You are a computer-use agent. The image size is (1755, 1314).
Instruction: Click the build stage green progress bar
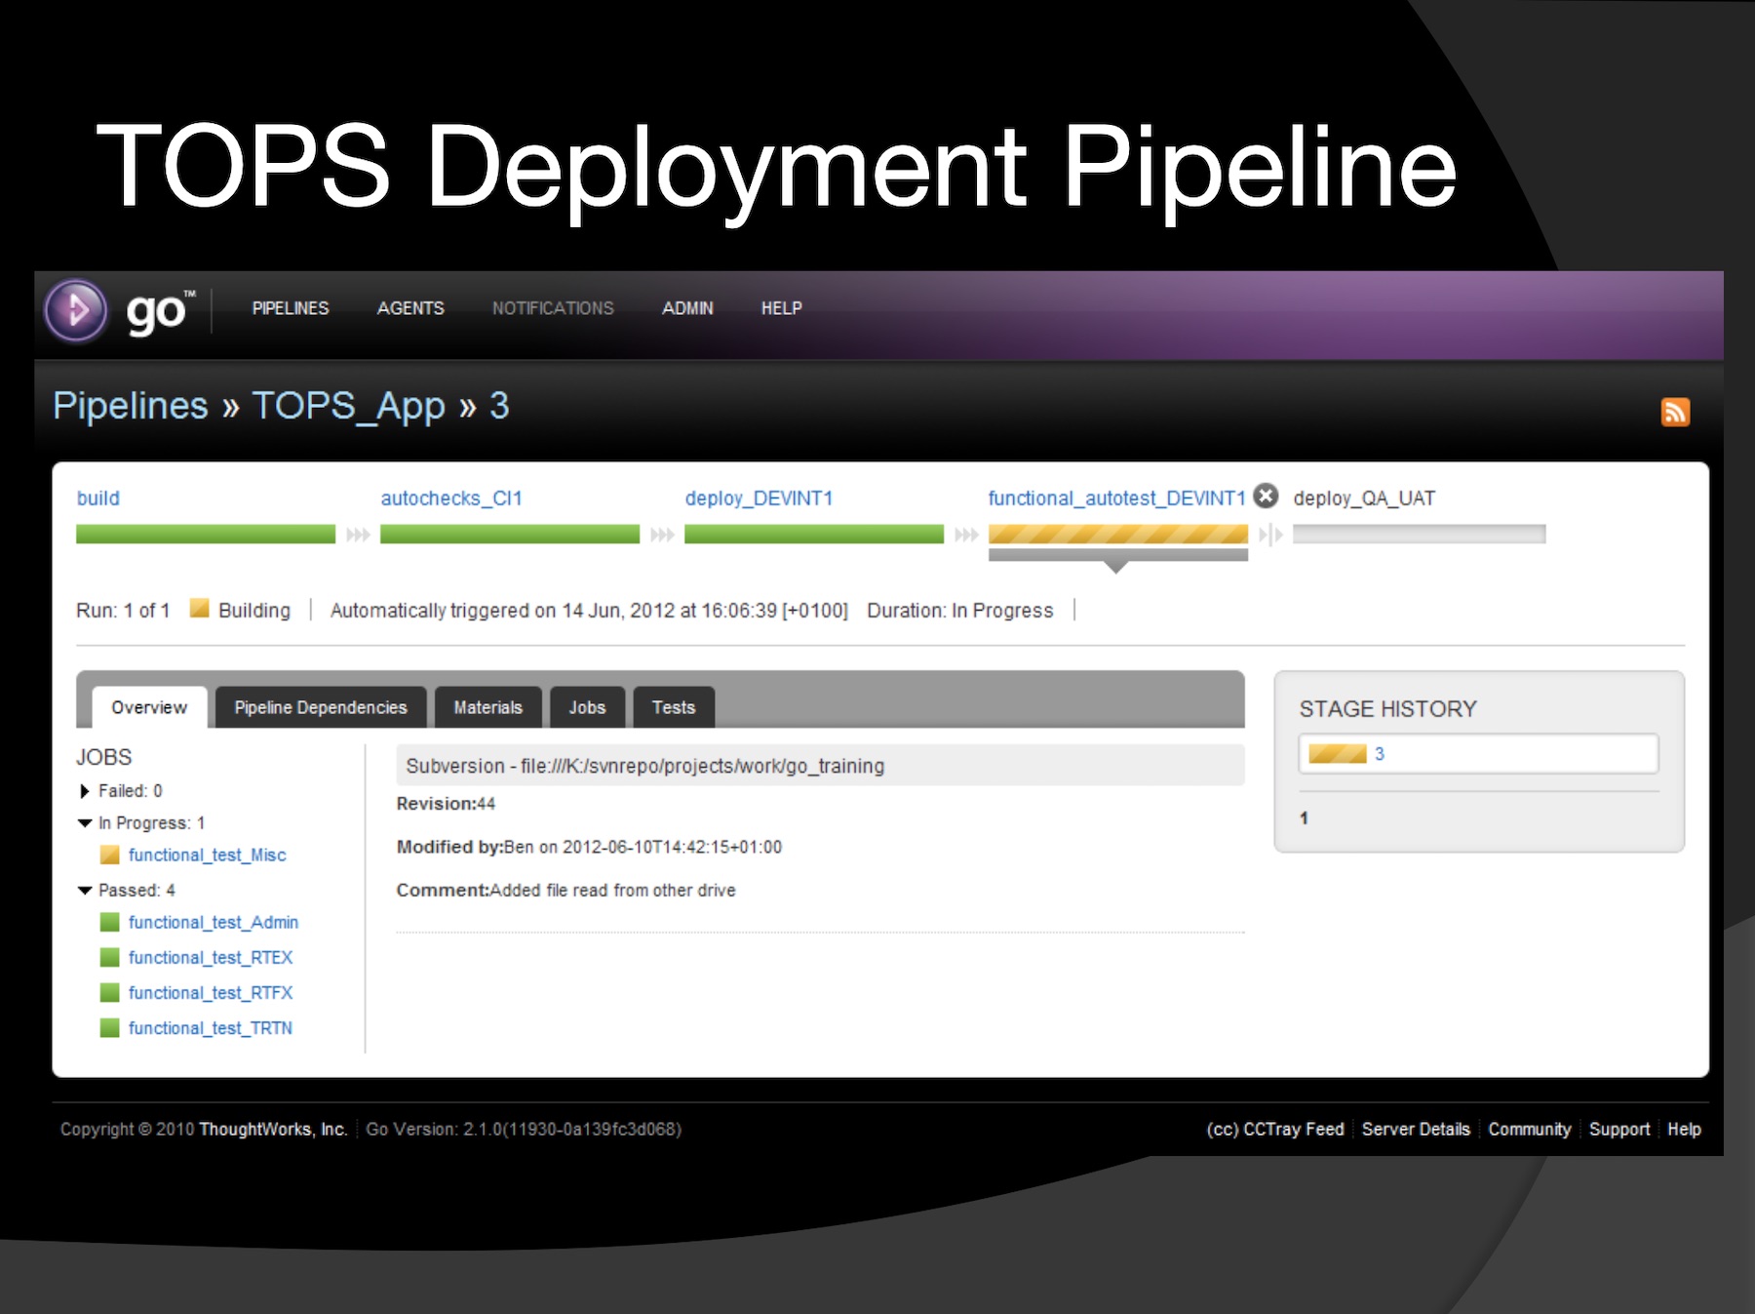[x=206, y=535]
